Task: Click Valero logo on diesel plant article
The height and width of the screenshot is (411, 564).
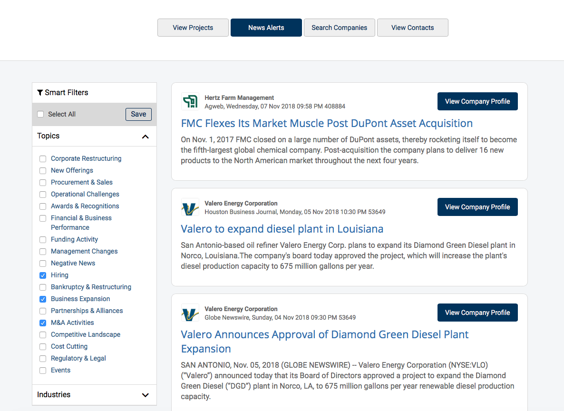Action: pos(190,207)
